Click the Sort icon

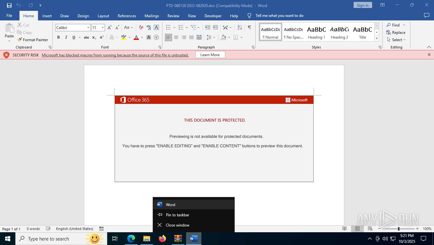point(240,28)
